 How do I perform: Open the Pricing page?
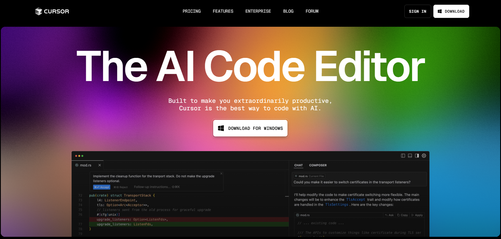point(192,11)
